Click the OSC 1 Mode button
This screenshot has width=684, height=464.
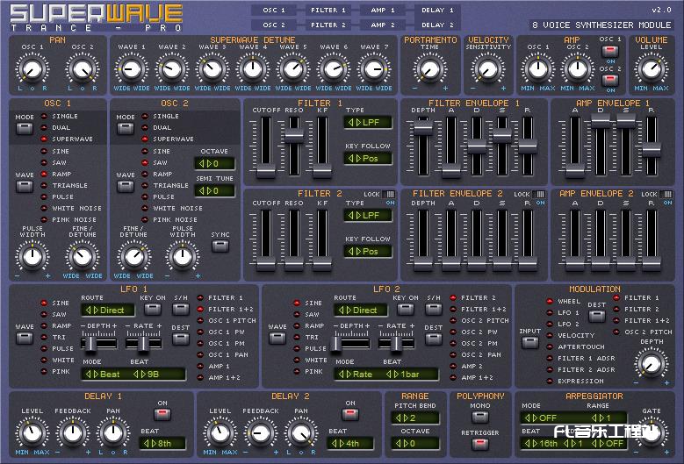pyautogui.click(x=24, y=129)
